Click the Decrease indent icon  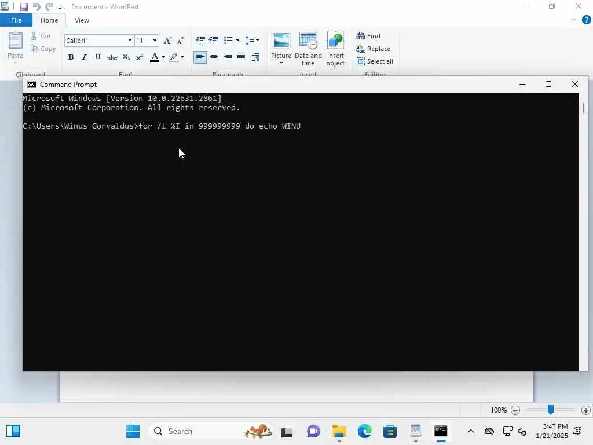tap(200, 40)
